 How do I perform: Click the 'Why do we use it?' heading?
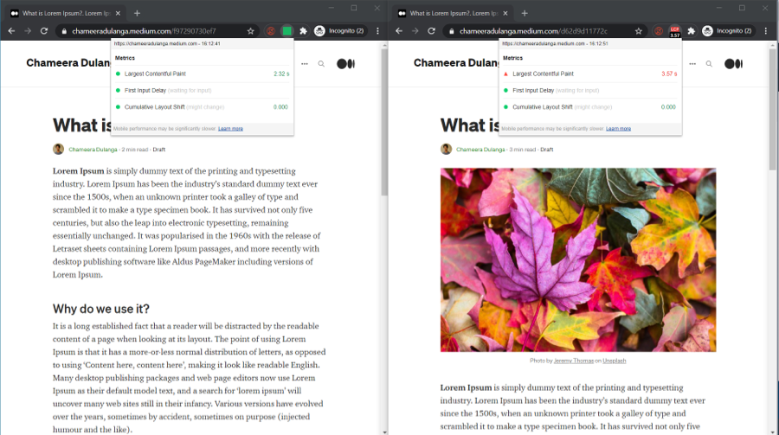coord(101,309)
